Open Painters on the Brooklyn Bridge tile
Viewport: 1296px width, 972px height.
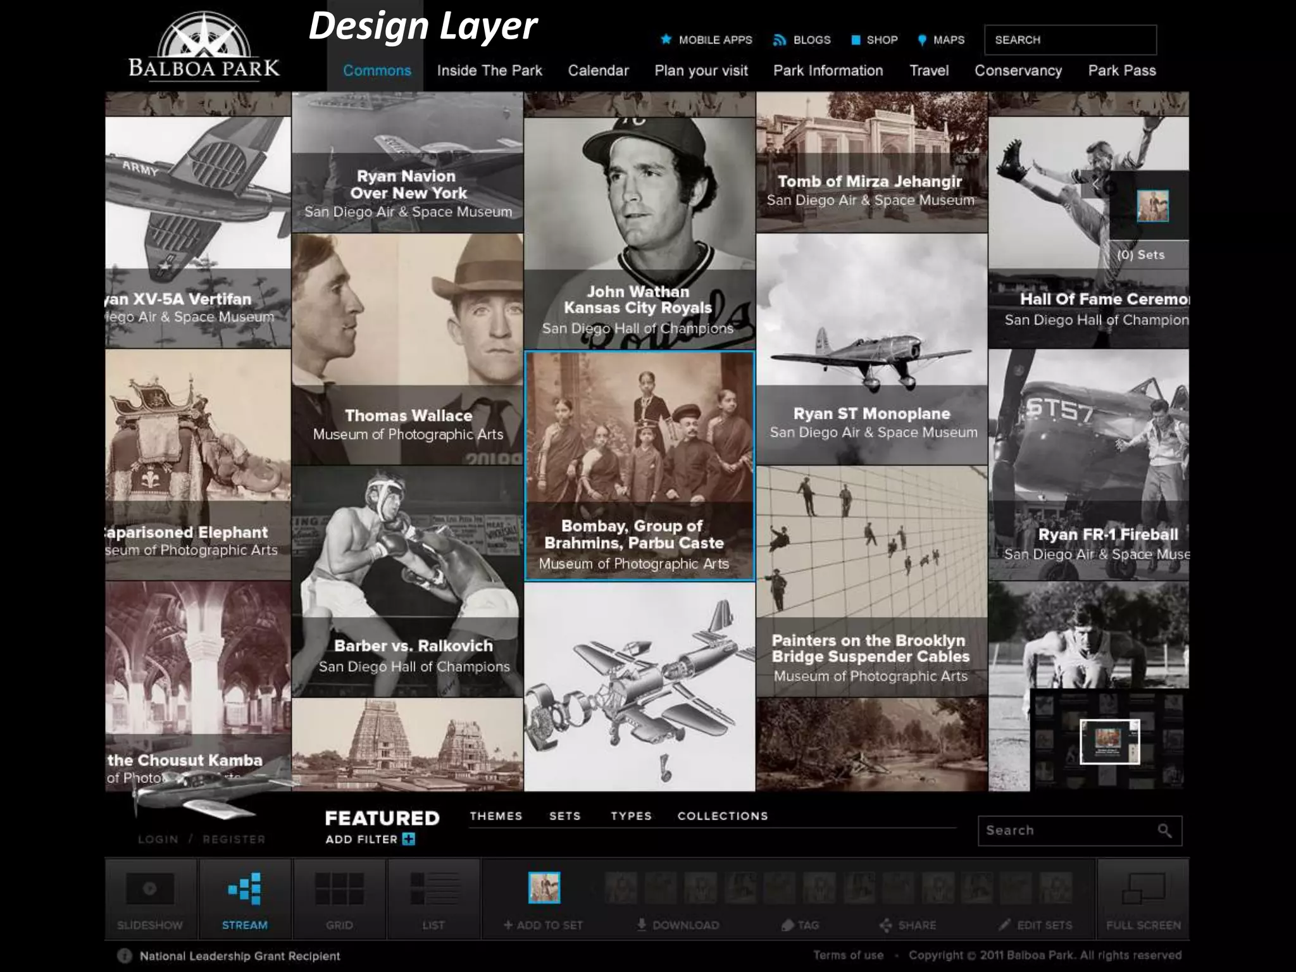871,582
